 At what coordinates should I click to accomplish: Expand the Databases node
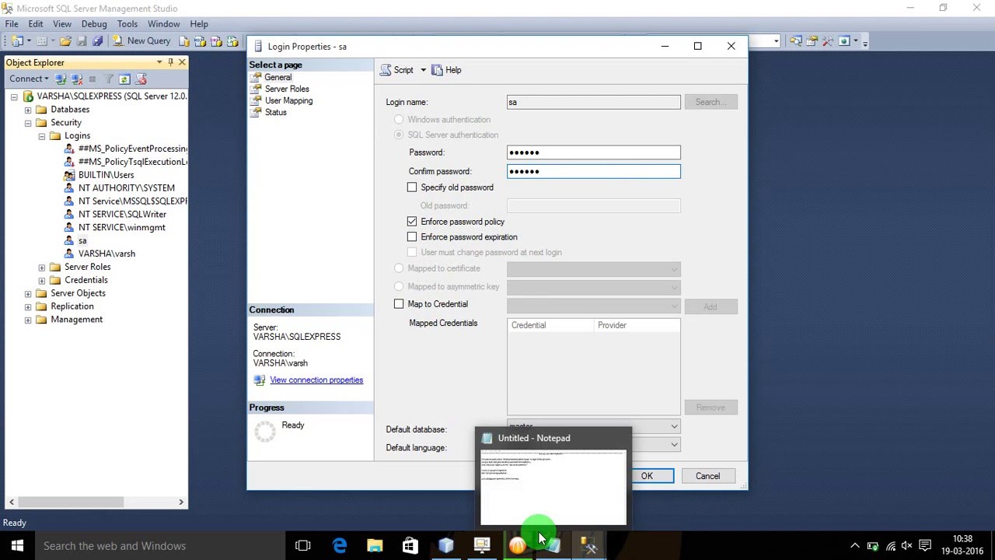(28, 110)
